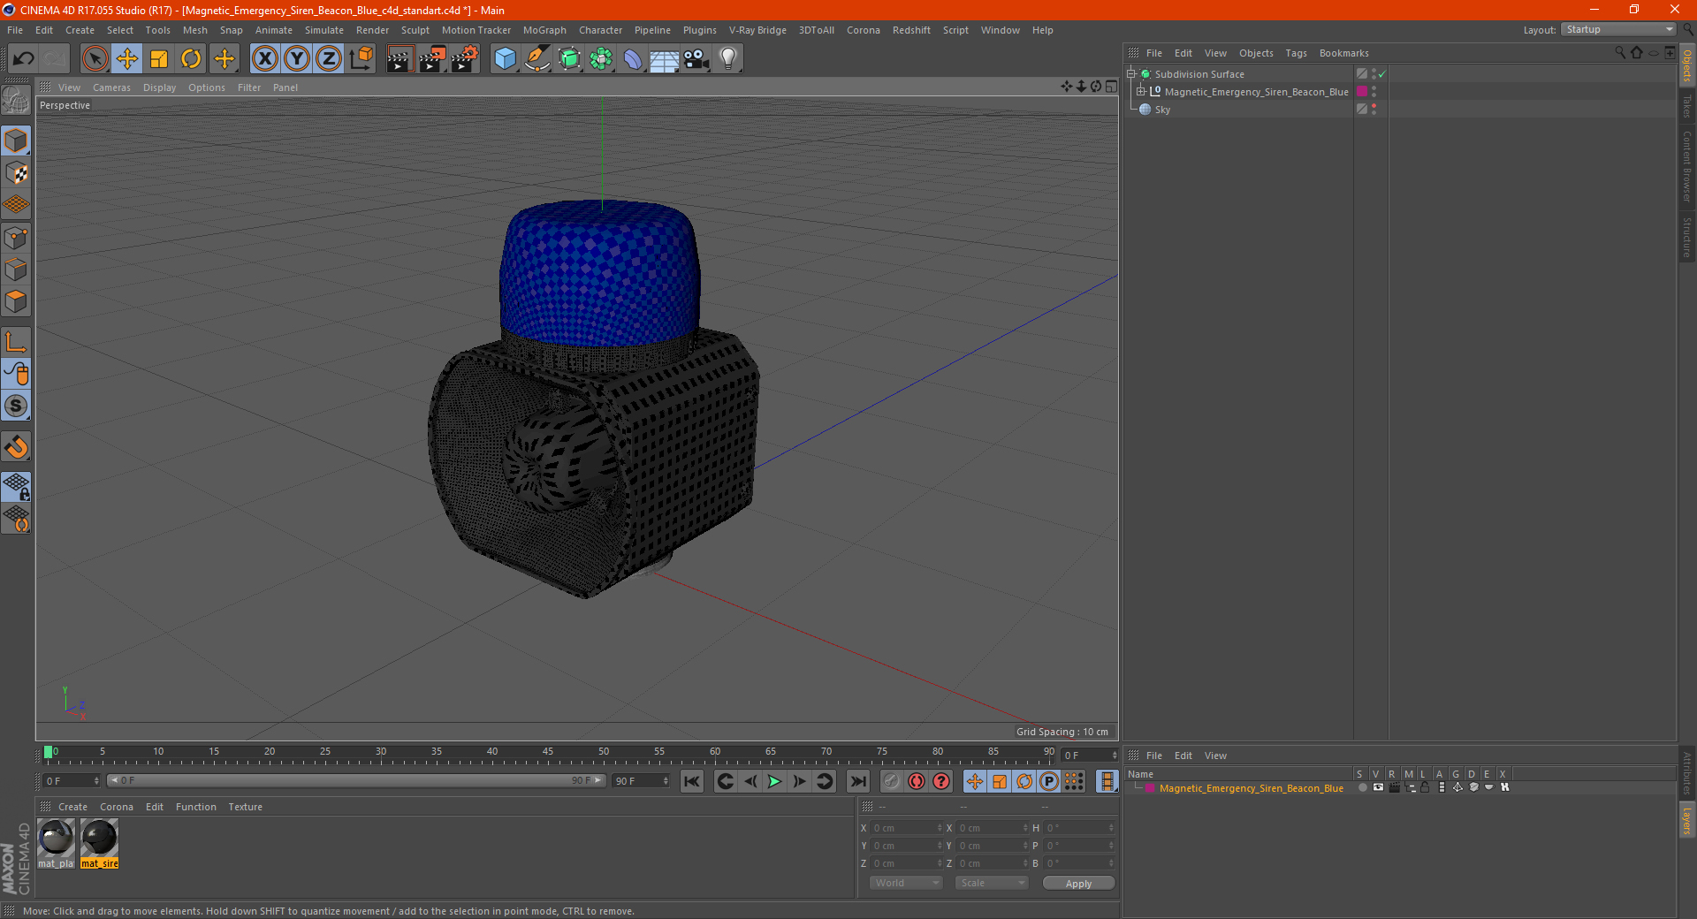Screen dimensions: 1697x919
Task: Open the Layout Startup dropdown
Action: [x=1618, y=29]
